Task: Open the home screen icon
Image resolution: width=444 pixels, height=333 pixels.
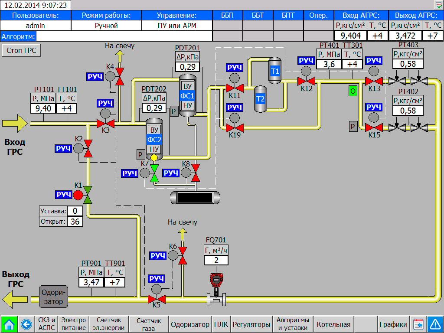Action: (9, 324)
